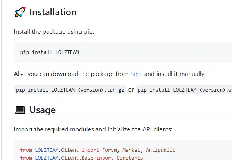The height and width of the screenshot is (160, 232).
Task: Click the rocket emoji beside Installation
Action: click(20, 12)
